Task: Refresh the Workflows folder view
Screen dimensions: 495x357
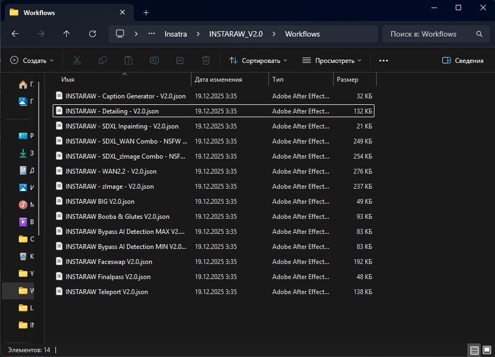Action: point(92,34)
